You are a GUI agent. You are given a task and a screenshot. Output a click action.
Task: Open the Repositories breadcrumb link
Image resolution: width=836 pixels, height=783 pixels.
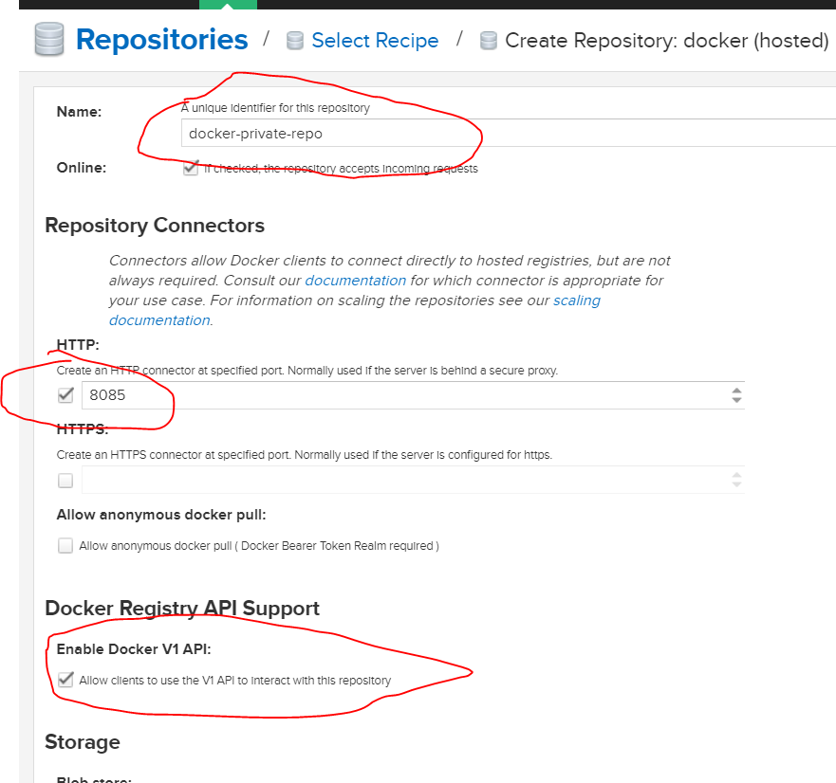[x=161, y=39]
